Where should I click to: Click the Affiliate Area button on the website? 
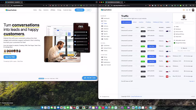79,10
